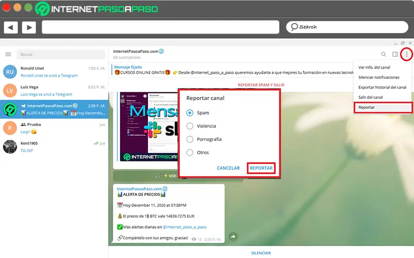The image size is (414, 258).
Task: Select the Otros radio option
Action: [x=189, y=152]
